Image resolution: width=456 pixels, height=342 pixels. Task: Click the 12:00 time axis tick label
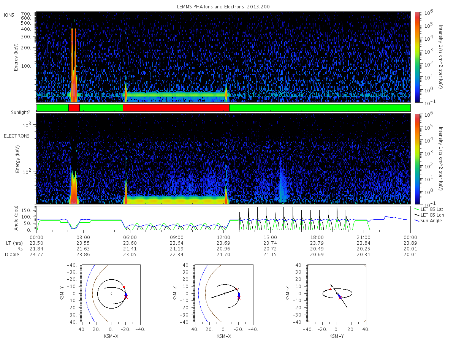point(223,237)
